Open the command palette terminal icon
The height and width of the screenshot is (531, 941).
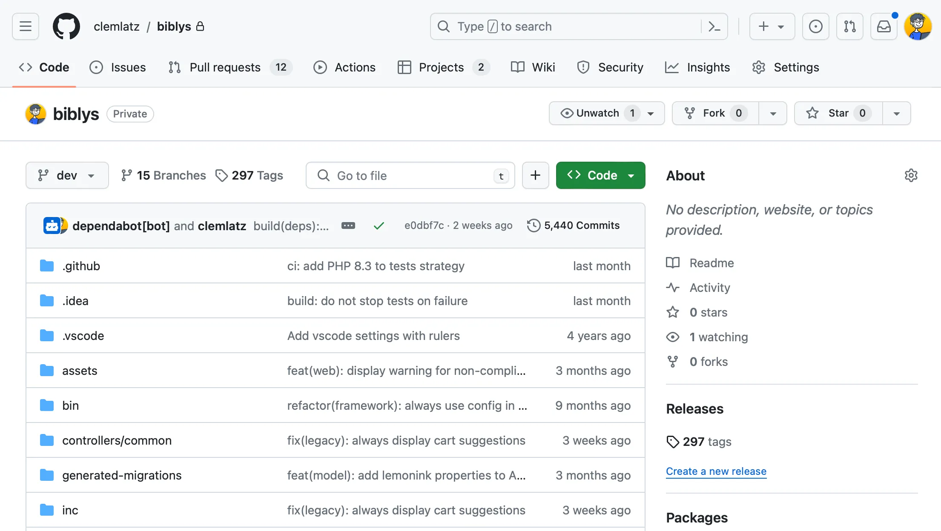pyautogui.click(x=714, y=26)
